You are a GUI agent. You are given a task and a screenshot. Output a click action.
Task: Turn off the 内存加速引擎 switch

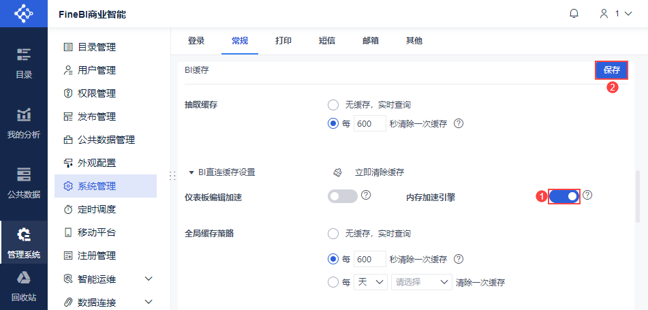[x=564, y=196]
